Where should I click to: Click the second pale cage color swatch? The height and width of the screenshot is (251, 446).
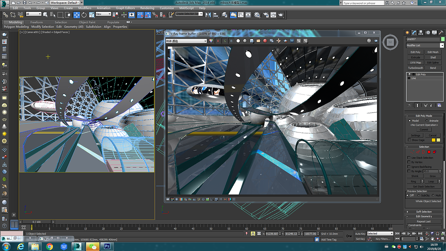(x=438, y=140)
